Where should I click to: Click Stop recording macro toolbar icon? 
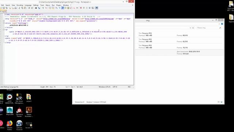click(x=84, y=8)
